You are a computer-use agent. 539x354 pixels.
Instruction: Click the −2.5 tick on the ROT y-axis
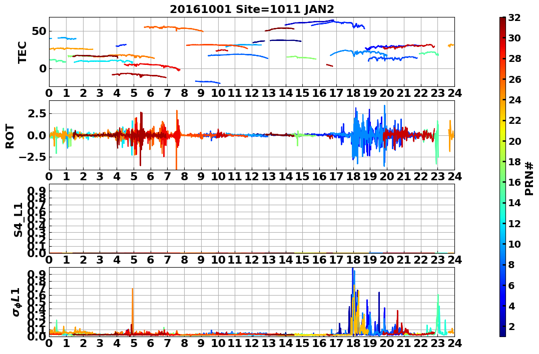coord(33,157)
